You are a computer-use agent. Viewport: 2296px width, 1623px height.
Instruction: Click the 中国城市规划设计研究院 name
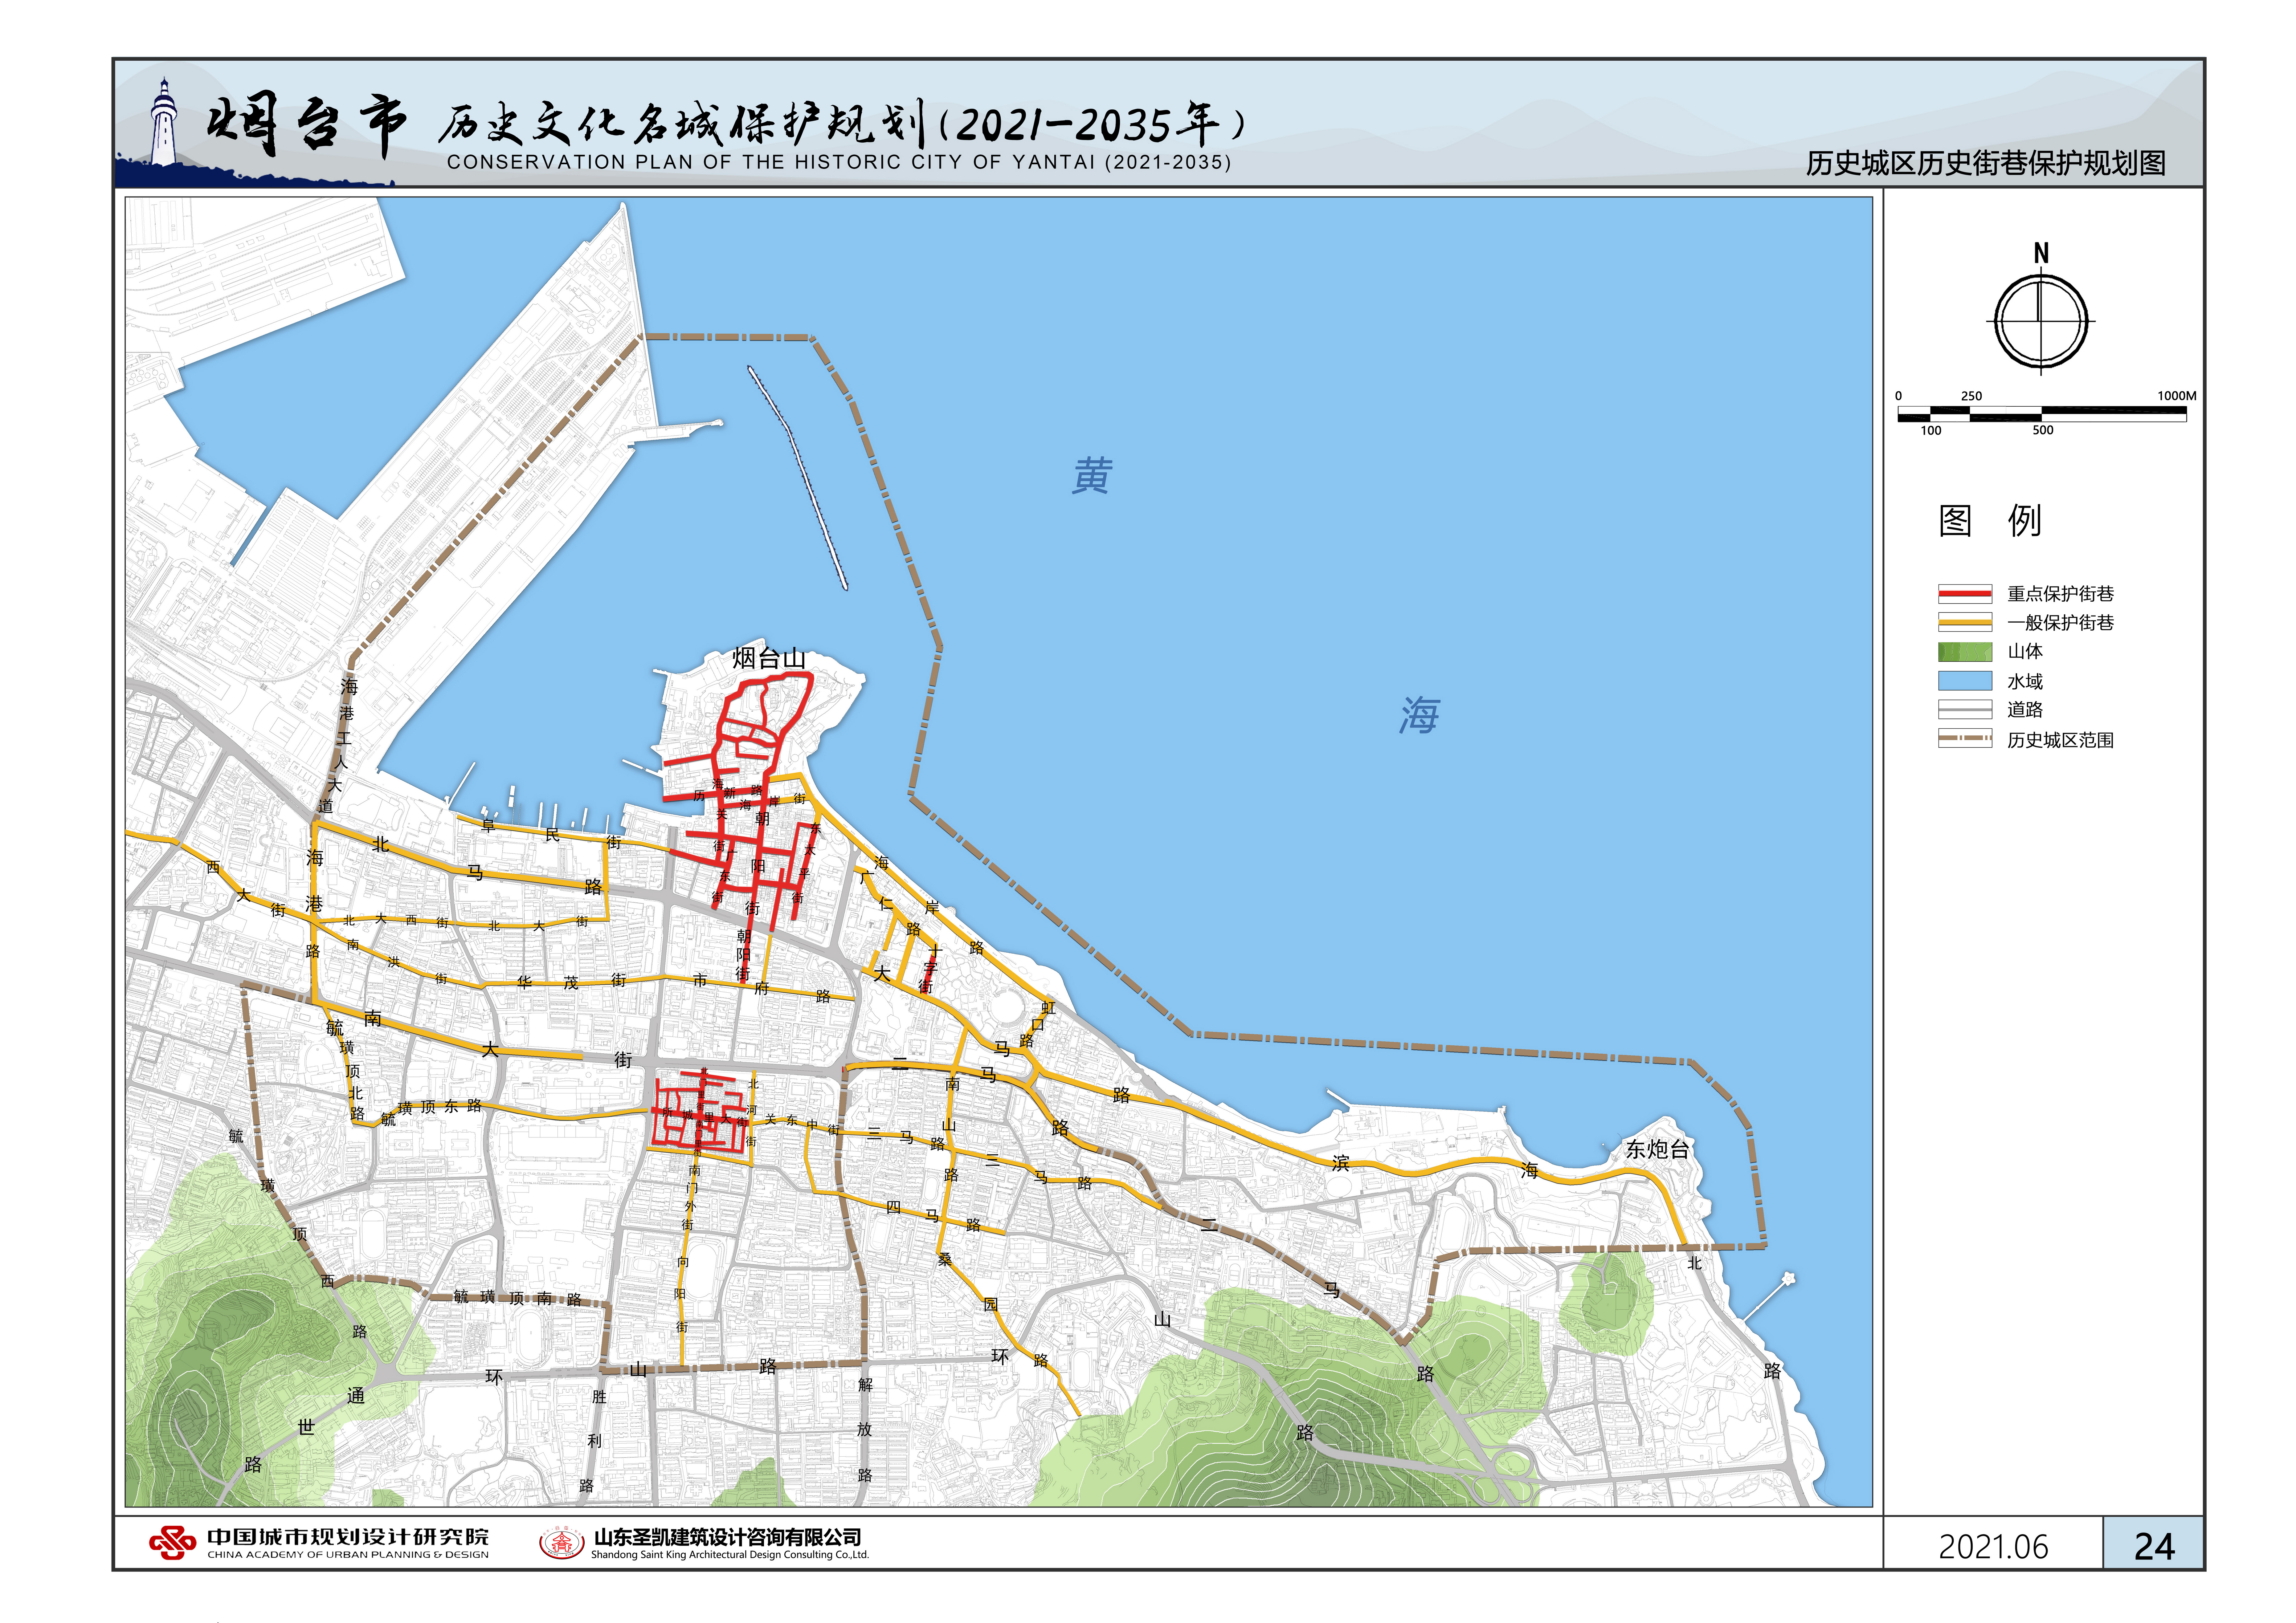click(348, 1537)
